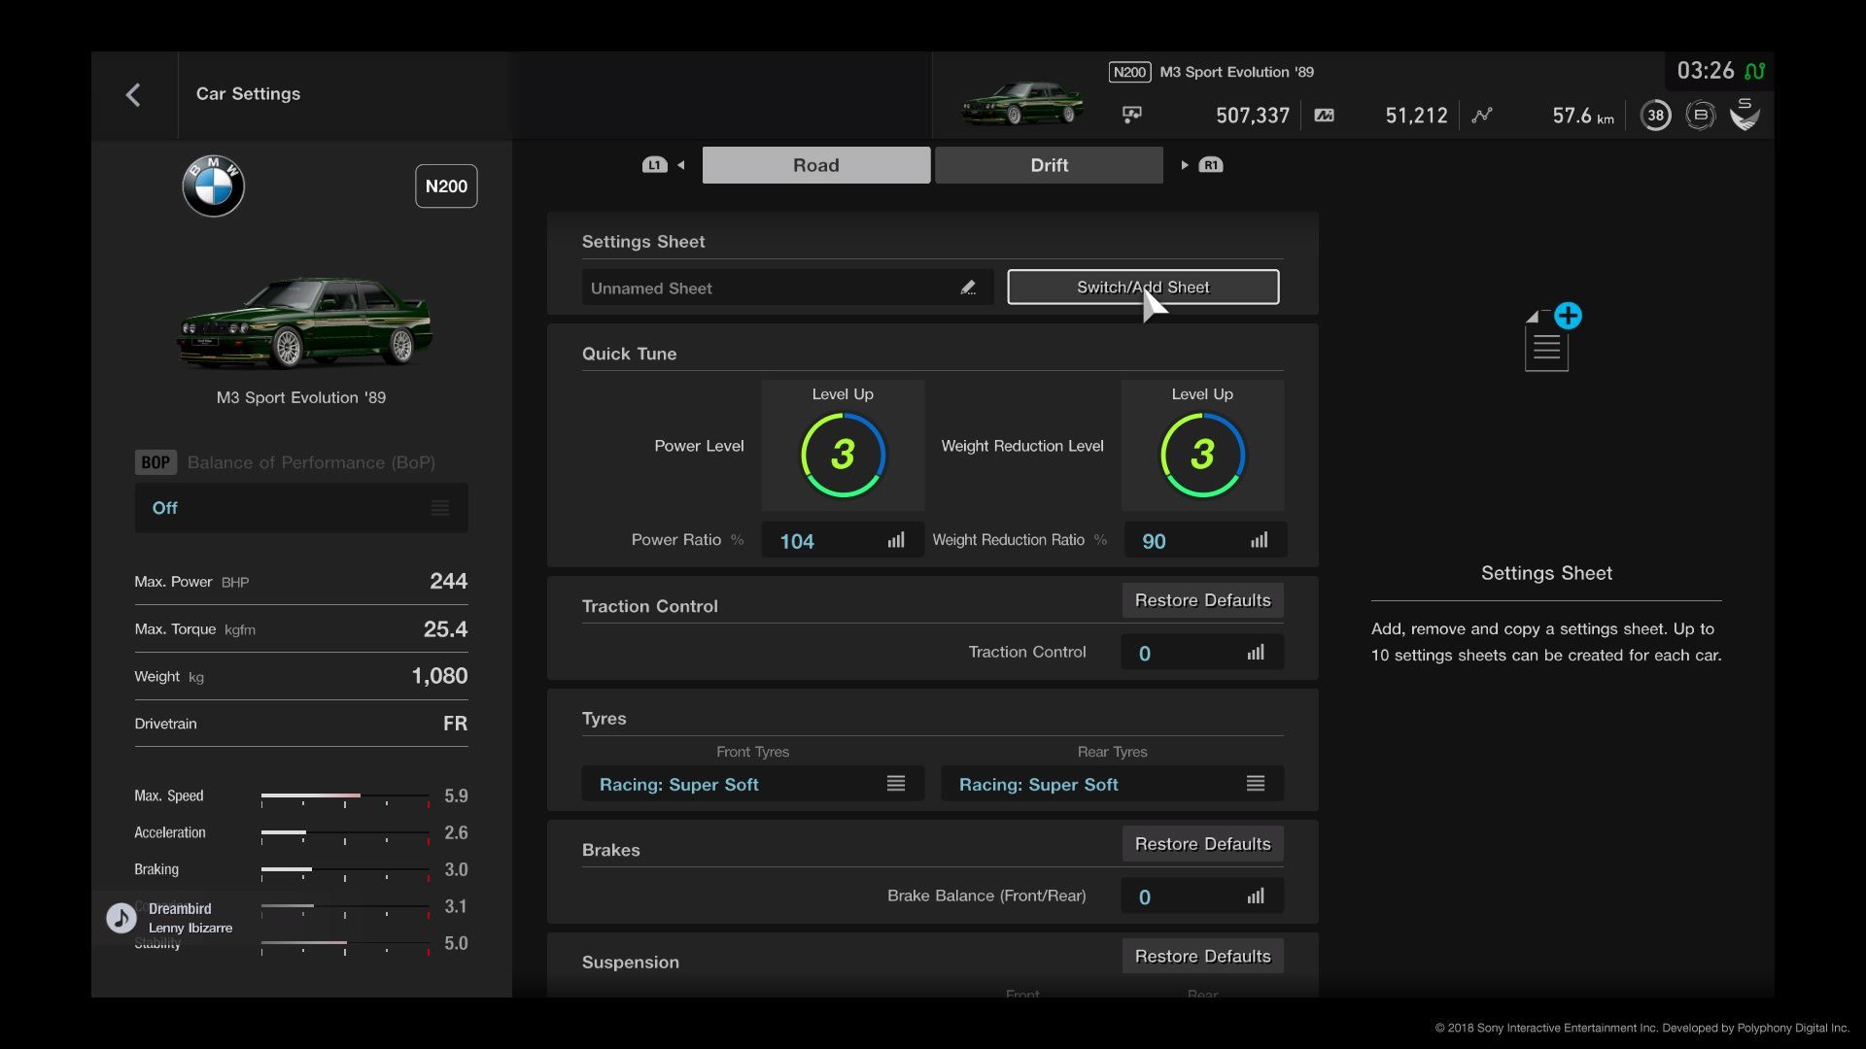Click Braking 3.0 rating
Image resolution: width=1866 pixels, height=1049 pixels.
pyautogui.click(x=456, y=869)
